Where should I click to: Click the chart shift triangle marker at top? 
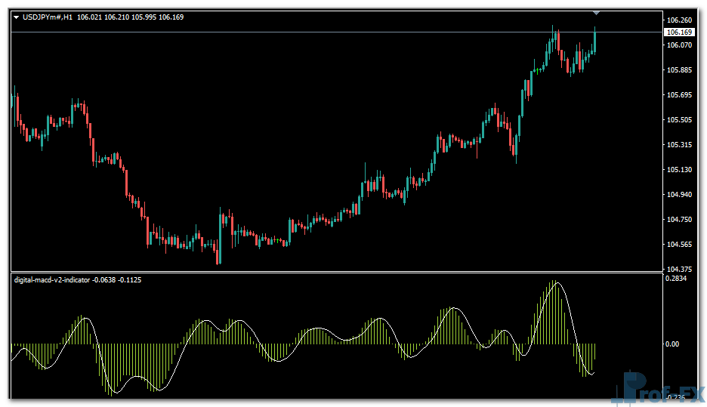point(597,12)
